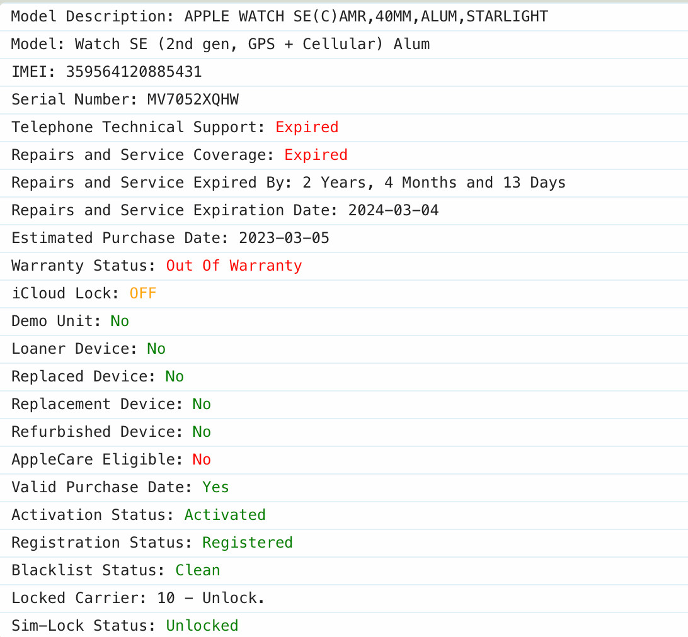Click the value 2 Years, 4 Months and 13 Days
688x637 pixels.
[434, 183]
